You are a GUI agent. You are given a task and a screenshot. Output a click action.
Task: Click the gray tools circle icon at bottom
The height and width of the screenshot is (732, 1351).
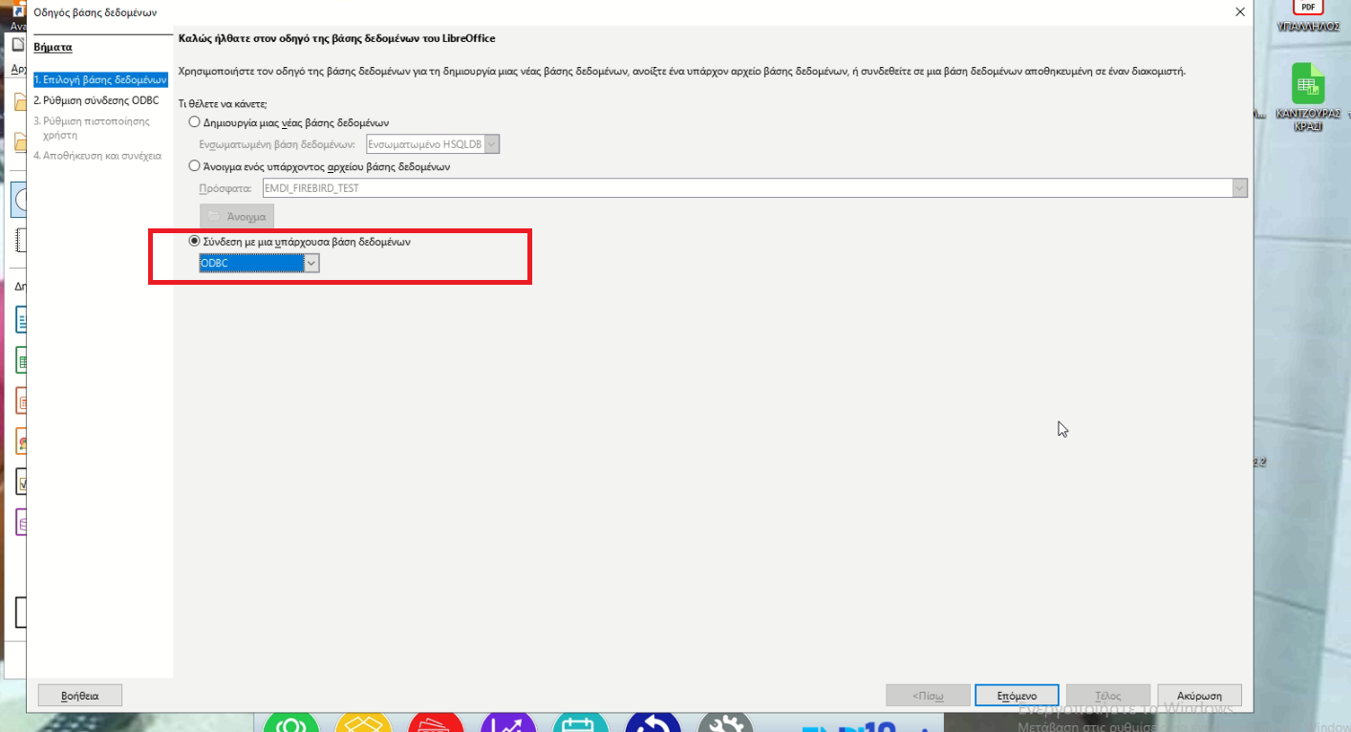click(726, 723)
